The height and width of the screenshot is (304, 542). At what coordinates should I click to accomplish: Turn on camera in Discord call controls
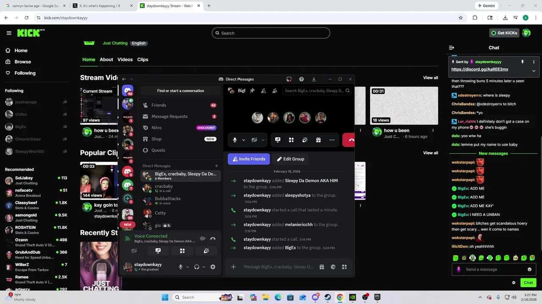[x=254, y=140]
